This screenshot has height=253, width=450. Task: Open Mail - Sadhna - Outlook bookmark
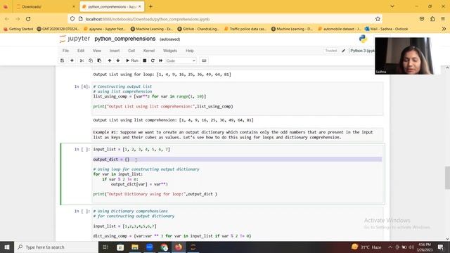click(386, 29)
